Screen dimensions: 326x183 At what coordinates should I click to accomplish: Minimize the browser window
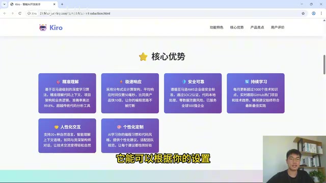302,4
